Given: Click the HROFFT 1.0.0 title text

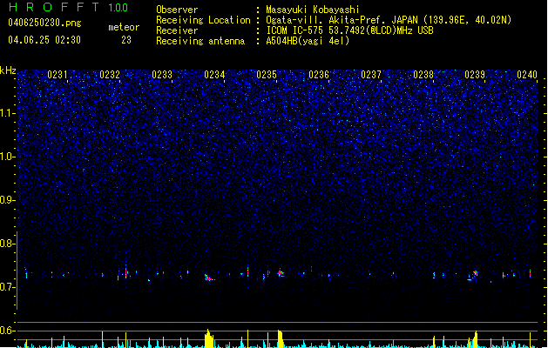Looking at the screenshot, I should click(x=68, y=7).
